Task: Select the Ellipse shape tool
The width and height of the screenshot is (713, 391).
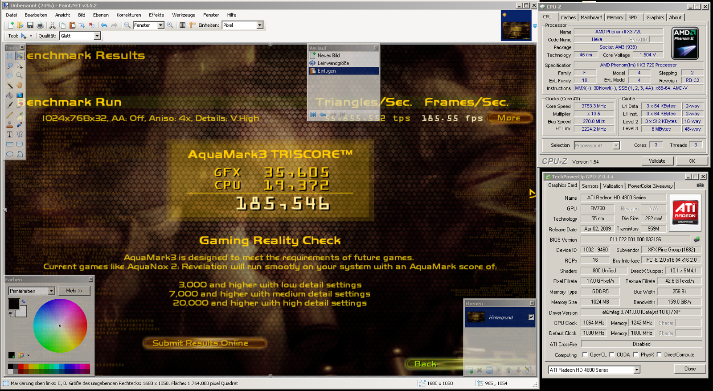Action: [x=10, y=154]
